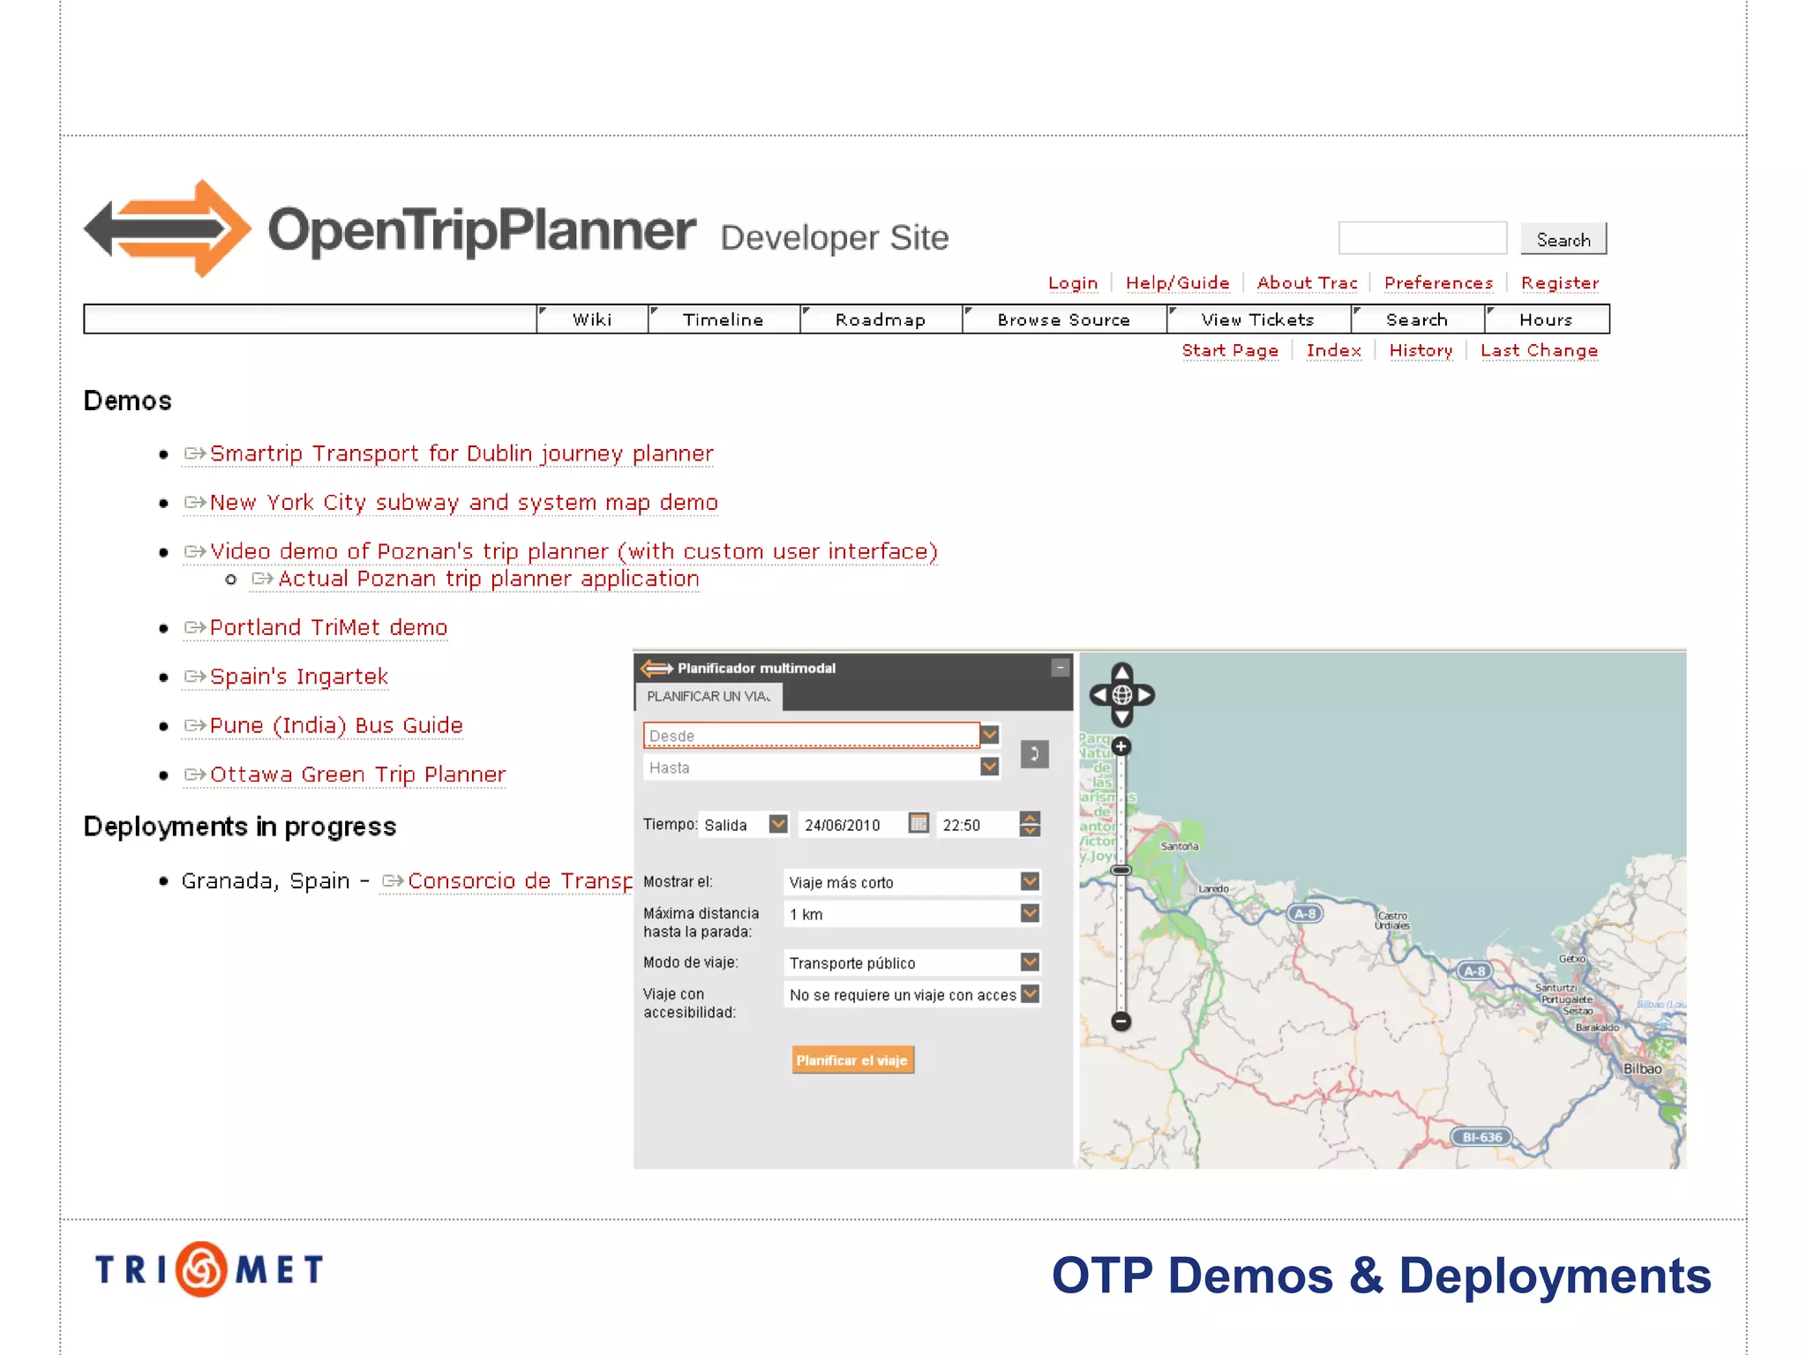
Task: Click the globe icon to reset the map extent
Action: point(1121,695)
